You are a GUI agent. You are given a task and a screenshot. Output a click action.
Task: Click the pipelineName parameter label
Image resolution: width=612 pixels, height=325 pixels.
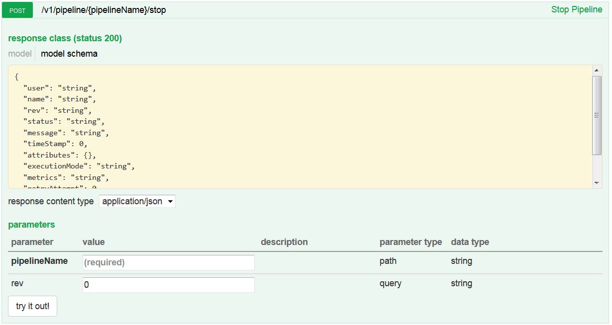point(39,261)
